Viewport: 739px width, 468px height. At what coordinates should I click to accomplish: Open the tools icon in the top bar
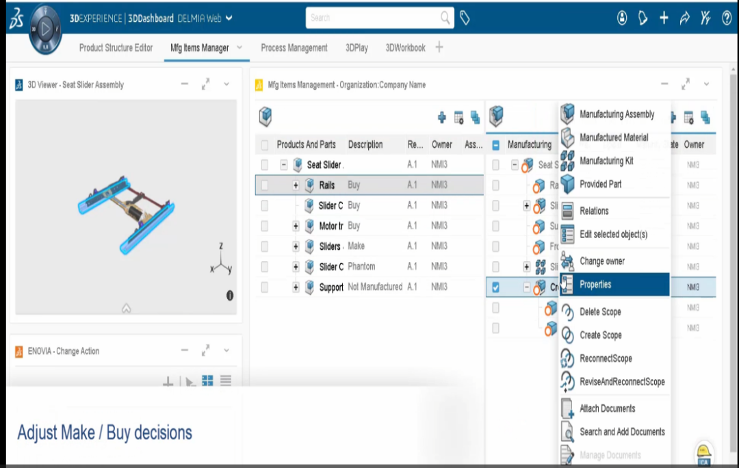[x=705, y=18]
